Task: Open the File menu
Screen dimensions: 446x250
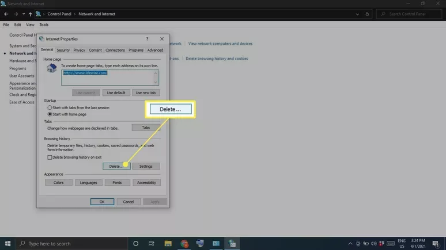Action: pos(6,25)
